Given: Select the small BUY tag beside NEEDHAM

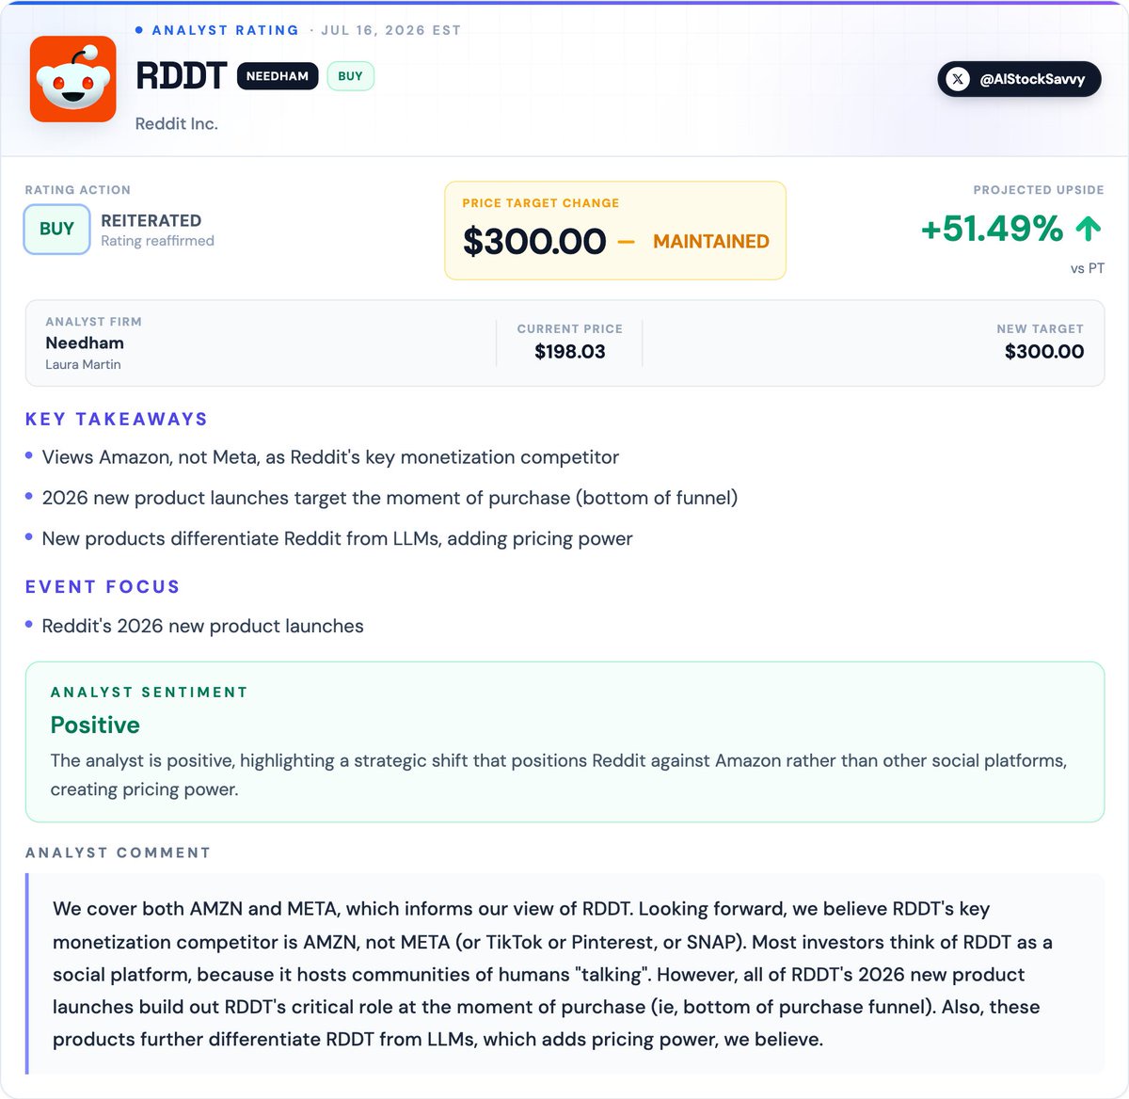Looking at the screenshot, I should click(350, 76).
